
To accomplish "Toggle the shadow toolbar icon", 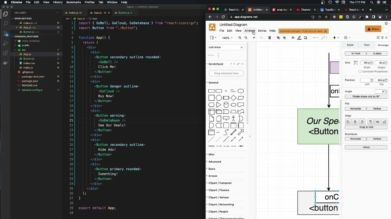I will (305, 38).
